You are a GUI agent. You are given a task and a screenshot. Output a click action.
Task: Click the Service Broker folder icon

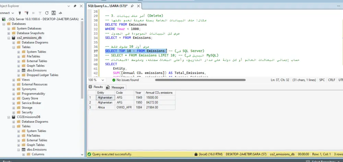19,103
